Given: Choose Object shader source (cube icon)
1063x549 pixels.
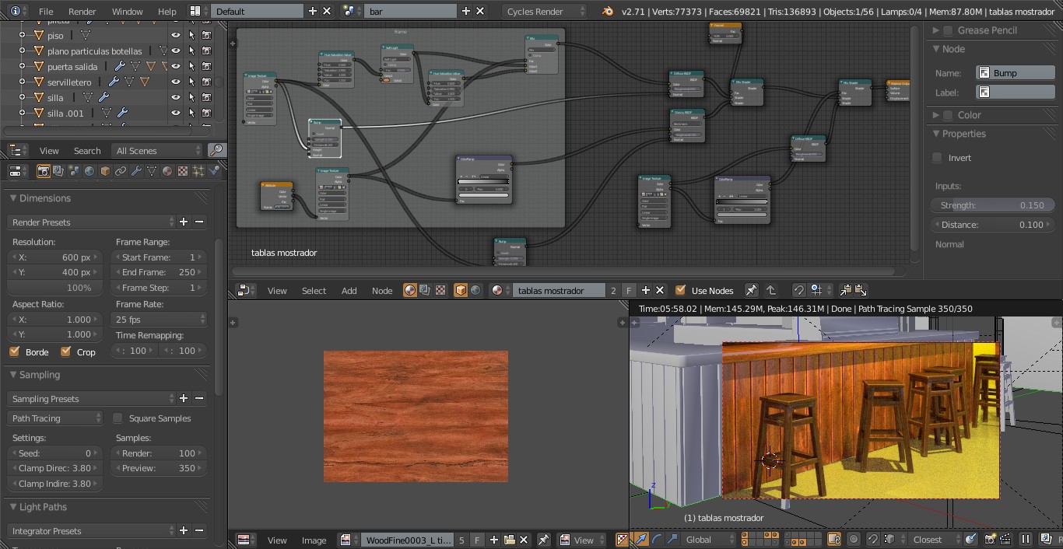Looking at the screenshot, I should [x=460, y=290].
